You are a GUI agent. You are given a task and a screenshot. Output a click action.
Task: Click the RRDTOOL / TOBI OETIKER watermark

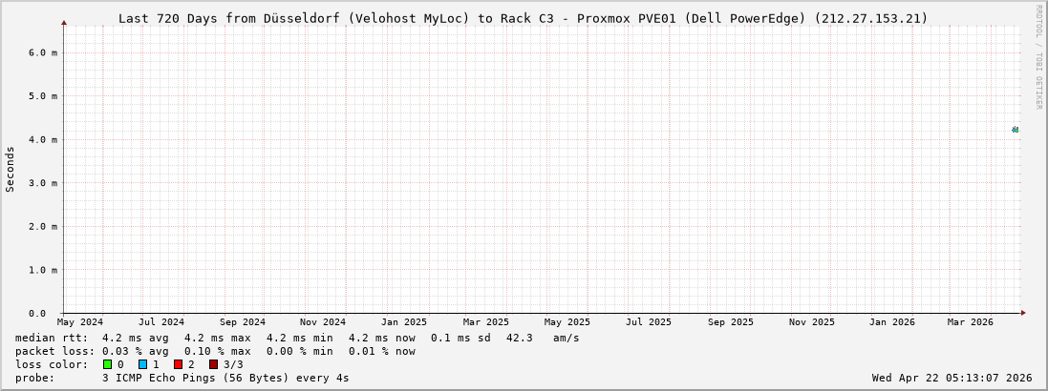(x=1038, y=57)
